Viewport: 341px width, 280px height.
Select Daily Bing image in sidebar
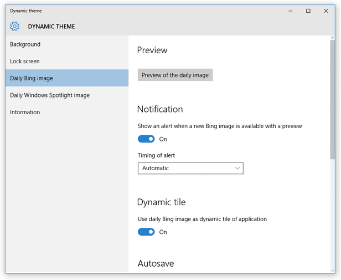(x=67, y=78)
